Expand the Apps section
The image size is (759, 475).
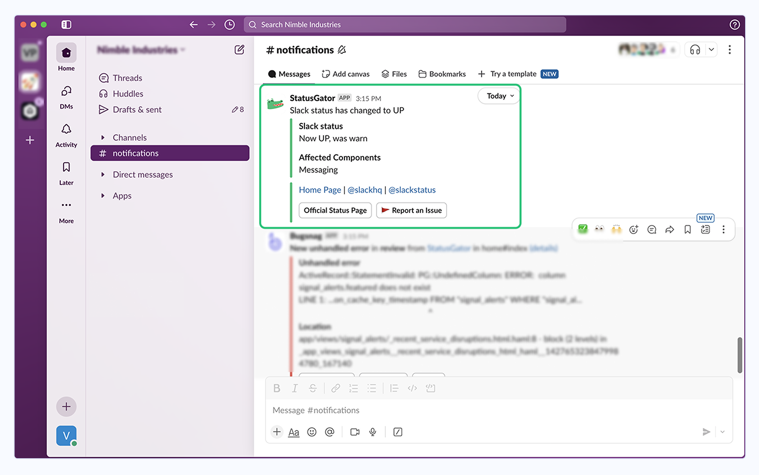coord(103,196)
